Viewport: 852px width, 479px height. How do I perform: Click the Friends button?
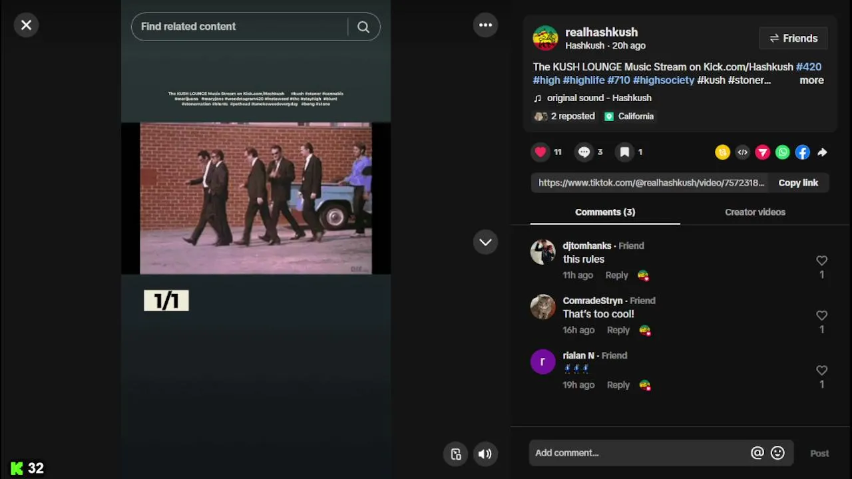coord(793,39)
